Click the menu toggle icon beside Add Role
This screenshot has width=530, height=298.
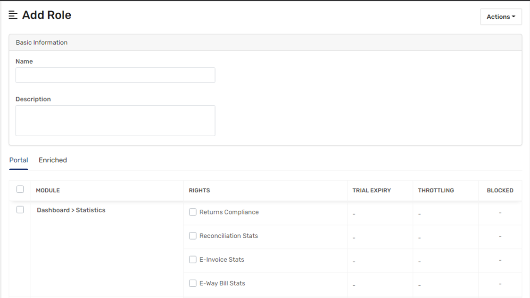point(13,15)
